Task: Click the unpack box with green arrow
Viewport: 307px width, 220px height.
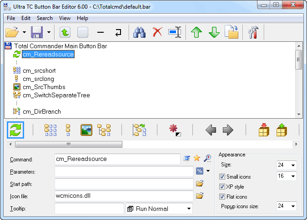Action: [x=282, y=130]
